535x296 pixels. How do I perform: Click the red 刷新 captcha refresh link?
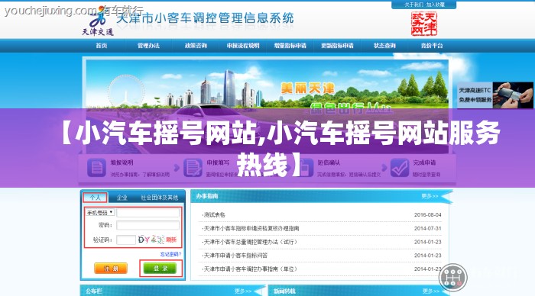[x=171, y=240]
